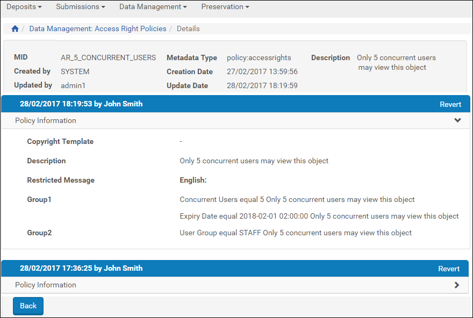The image size is (473, 318).
Task: Click the MID value AR_5_CONCURRENT_USERS
Action: coord(108,57)
